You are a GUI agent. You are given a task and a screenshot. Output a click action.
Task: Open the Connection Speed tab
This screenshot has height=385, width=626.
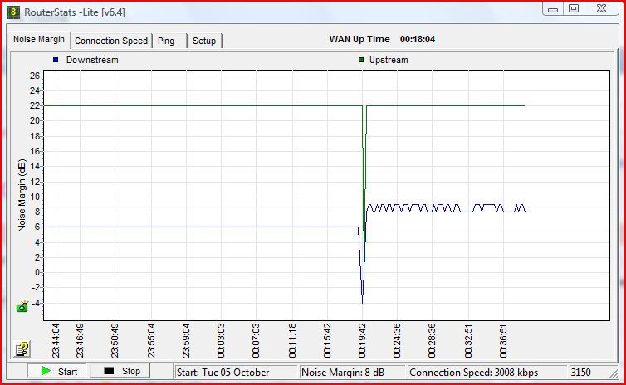tap(111, 41)
